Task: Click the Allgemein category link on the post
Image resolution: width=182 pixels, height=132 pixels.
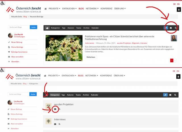Action: tap(136, 43)
